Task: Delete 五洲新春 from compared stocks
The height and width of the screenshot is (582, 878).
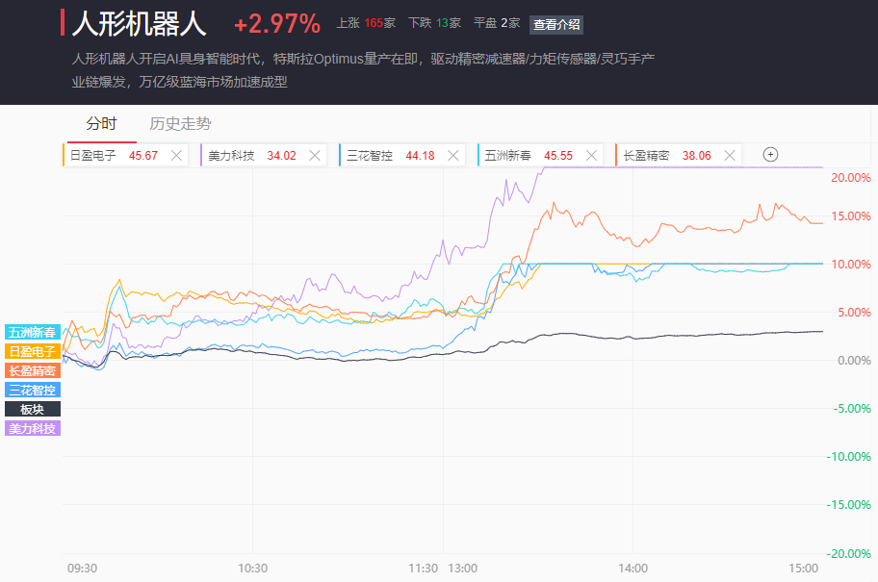Action: coord(592,155)
